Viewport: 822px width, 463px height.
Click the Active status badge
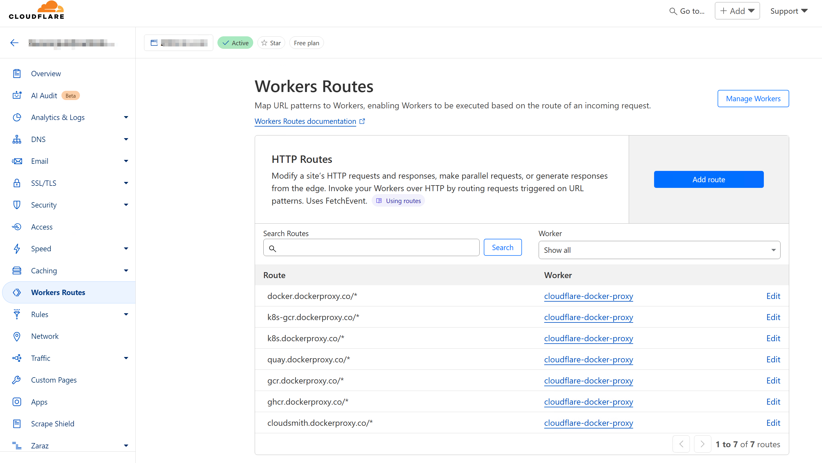(235, 43)
